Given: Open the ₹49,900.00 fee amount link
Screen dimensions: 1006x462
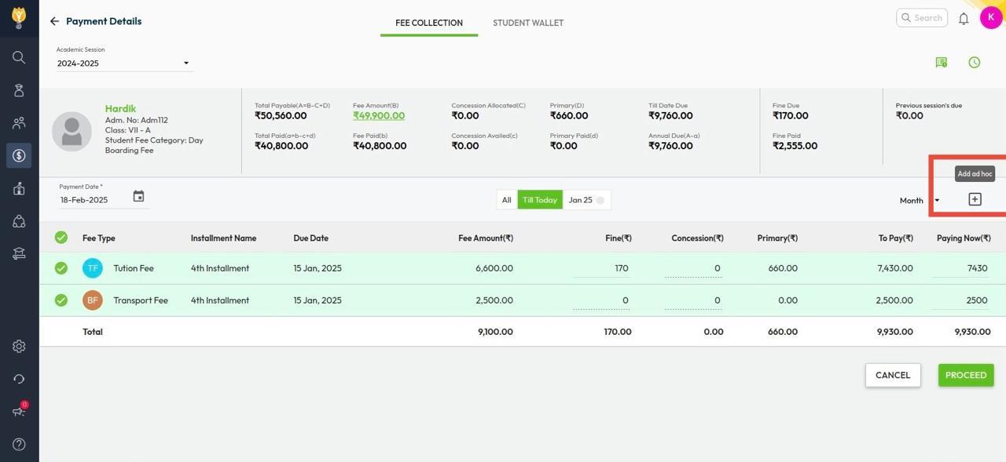Looking at the screenshot, I should [379, 115].
